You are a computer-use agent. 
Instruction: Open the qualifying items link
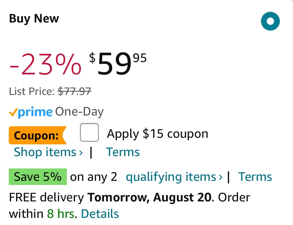coord(171,177)
